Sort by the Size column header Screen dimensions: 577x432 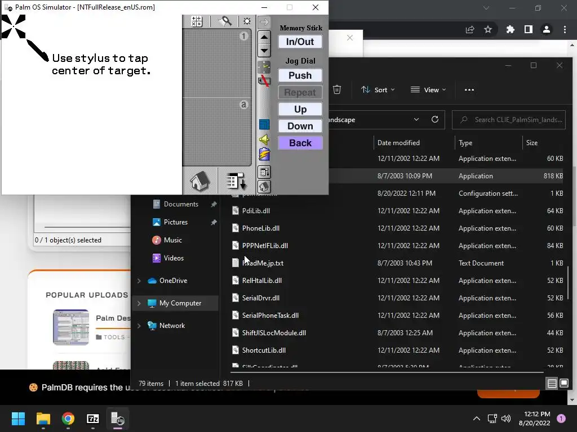(x=532, y=142)
